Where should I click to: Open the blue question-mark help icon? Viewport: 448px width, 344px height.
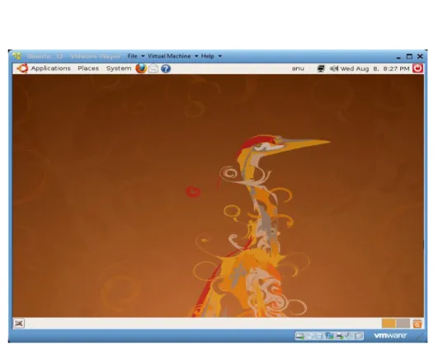point(166,68)
